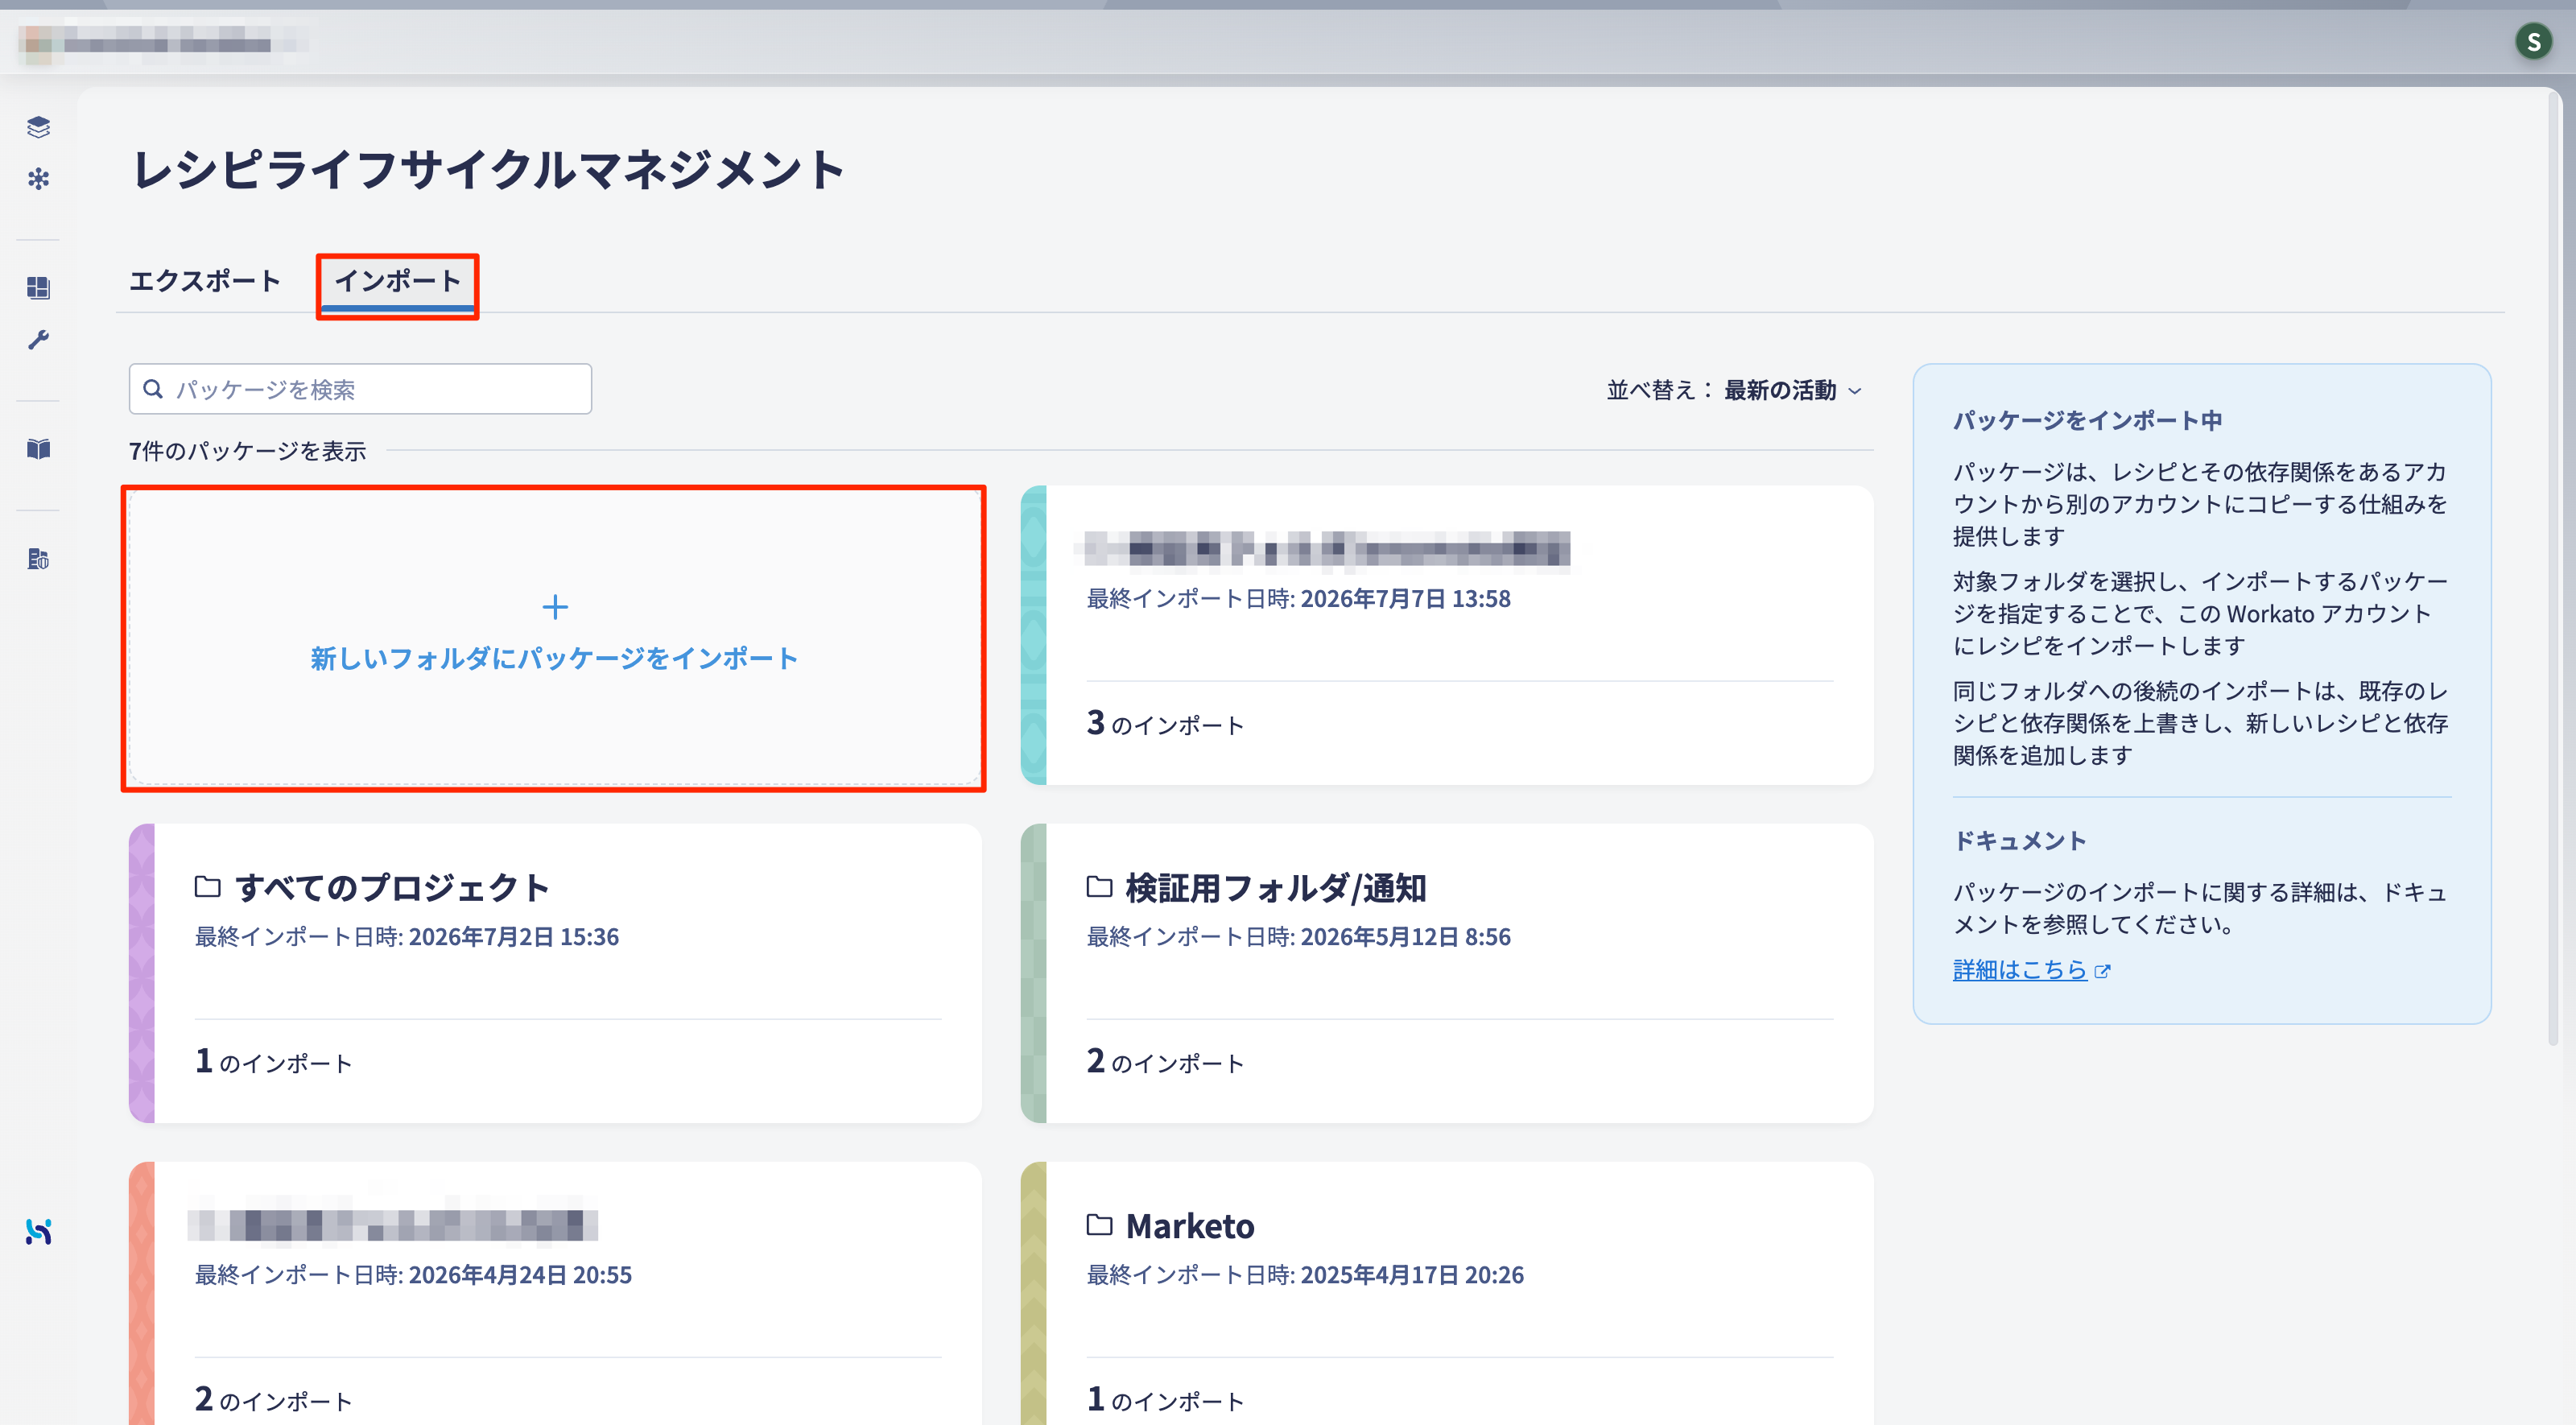Click the page vertical scrollbar
The image size is (2576, 1425).
point(2553,570)
